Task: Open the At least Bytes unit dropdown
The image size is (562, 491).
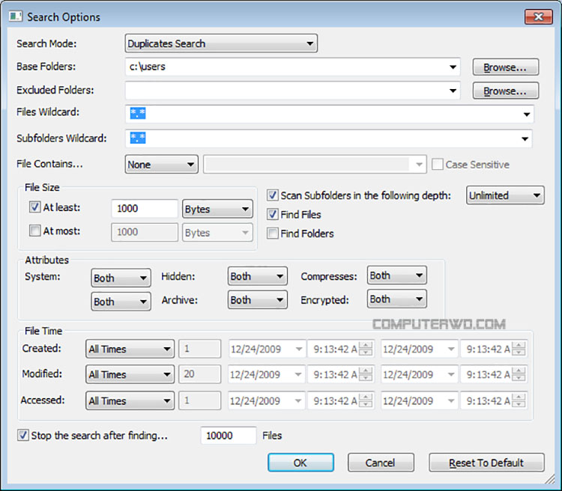Action: 217,209
